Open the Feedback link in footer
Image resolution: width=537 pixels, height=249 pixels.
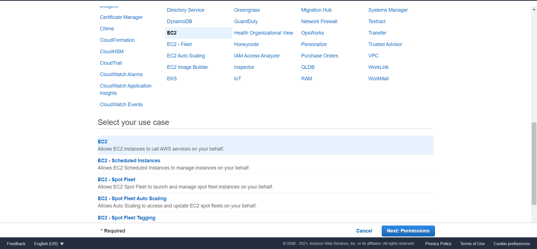pos(16,244)
